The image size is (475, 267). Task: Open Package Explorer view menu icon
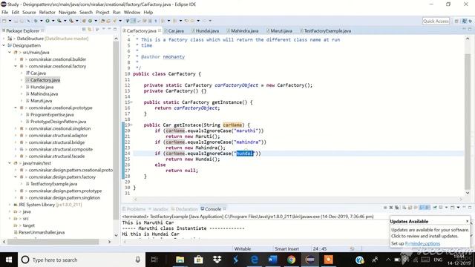(x=103, y=29)
